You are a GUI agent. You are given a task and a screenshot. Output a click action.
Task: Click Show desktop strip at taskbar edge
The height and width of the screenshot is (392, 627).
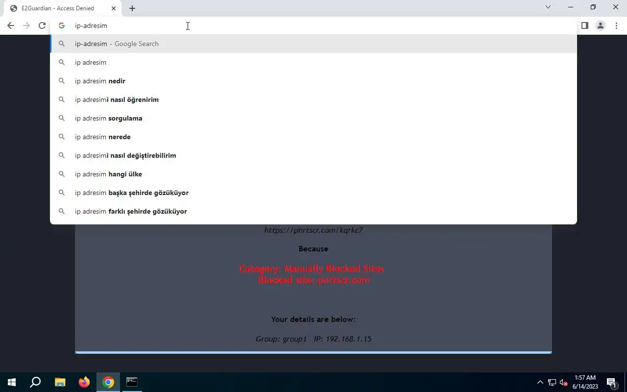pyautogui.click(x=626, y=382)
